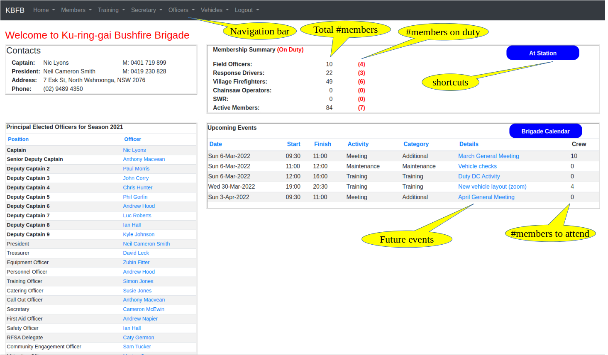Image resolution: width=608 pixels, height=355 pixels.
Task: Open Kyle Johnson officer link
Action: pyautogui.click(x=139, y=234)
